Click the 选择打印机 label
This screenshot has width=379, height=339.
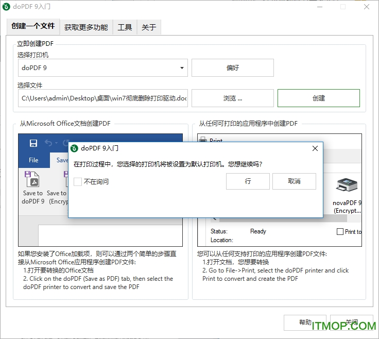click(33, 55)
